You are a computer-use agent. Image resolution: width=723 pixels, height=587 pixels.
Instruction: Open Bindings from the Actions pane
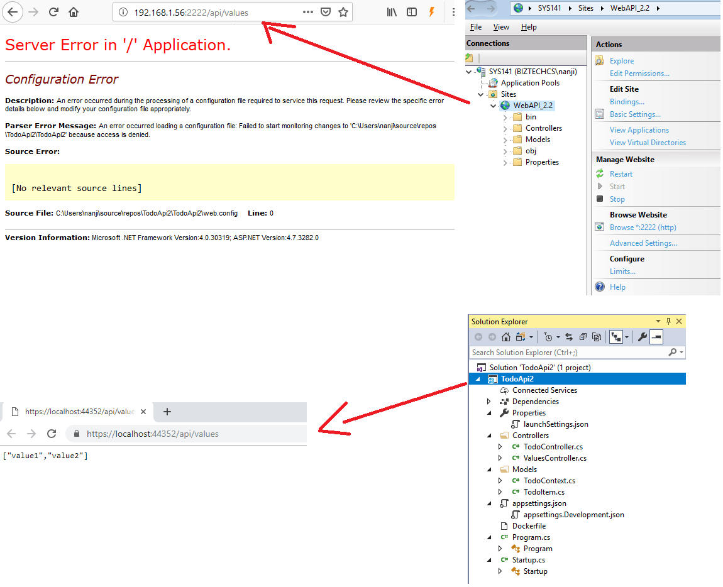(x=627, y=101)
